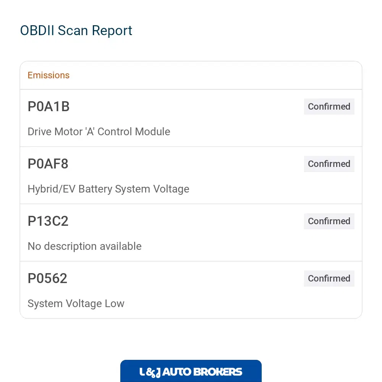The height and width of the screenshot is (382, 382).
Task: Click the OBDII Scan Report heading
Action: click(x=76, y=31)
